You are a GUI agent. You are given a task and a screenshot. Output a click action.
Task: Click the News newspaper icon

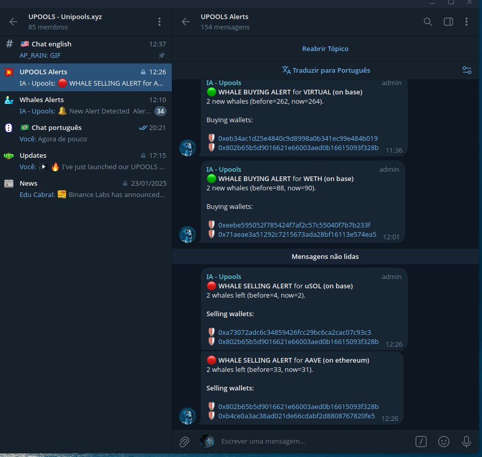[x=9, y=184]
